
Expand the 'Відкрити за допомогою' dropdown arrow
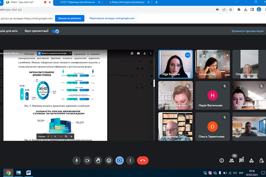click(x=70, y=54)
